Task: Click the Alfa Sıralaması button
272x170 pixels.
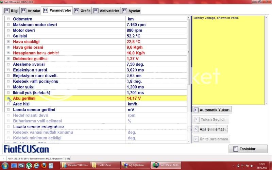Action: [x=210, y=129]
